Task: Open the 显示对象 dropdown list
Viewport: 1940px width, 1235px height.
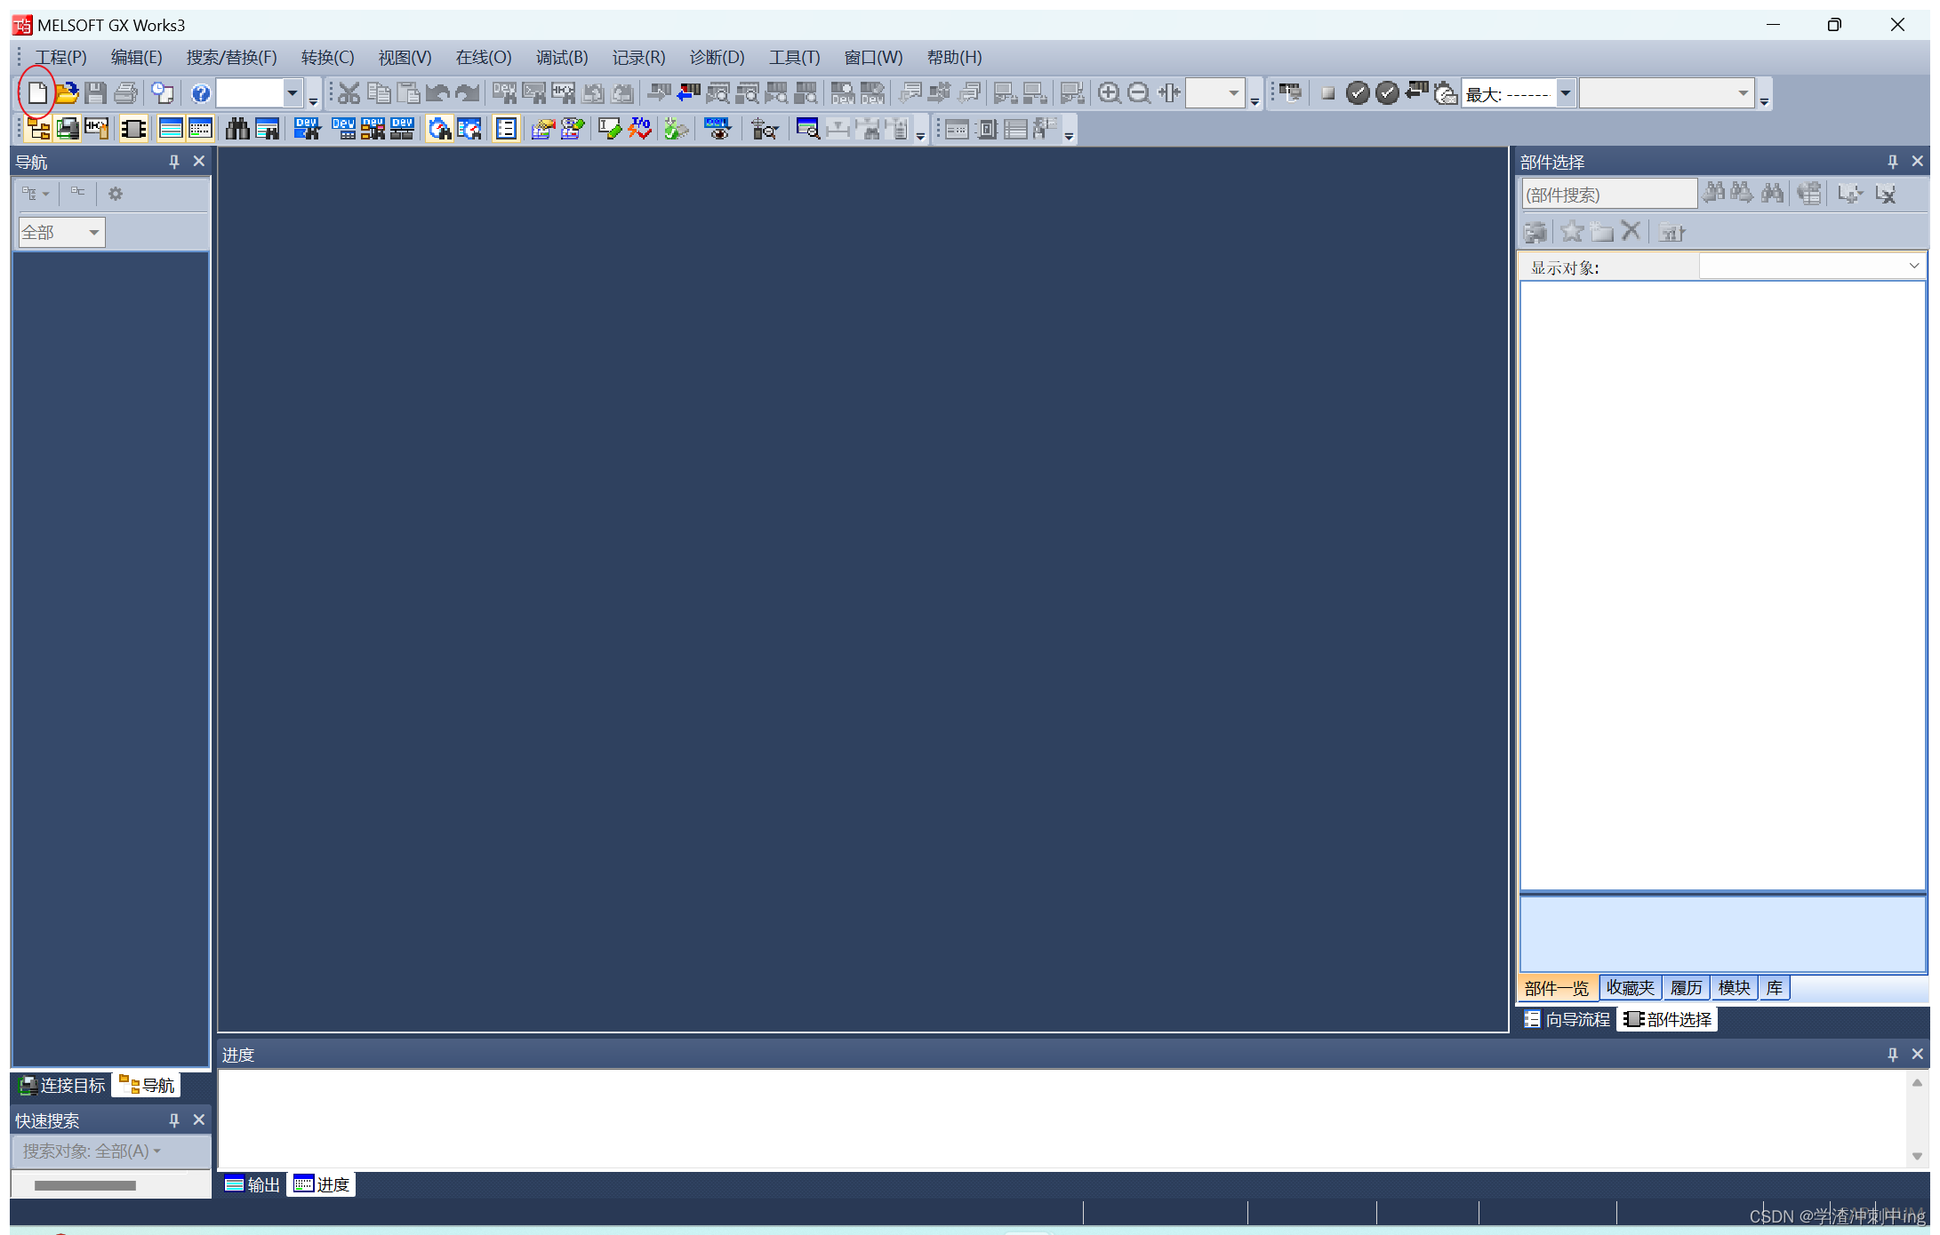Action: 1913,266
